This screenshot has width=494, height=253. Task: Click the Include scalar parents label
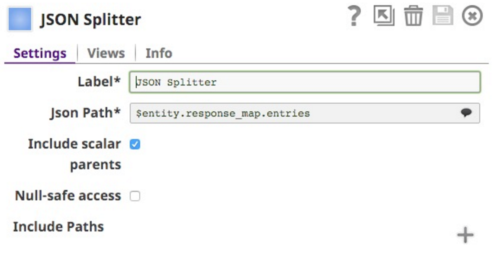[75, 154]
